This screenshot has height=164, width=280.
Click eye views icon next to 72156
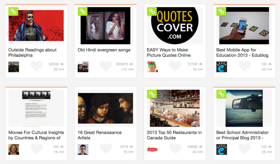[200, 64]
